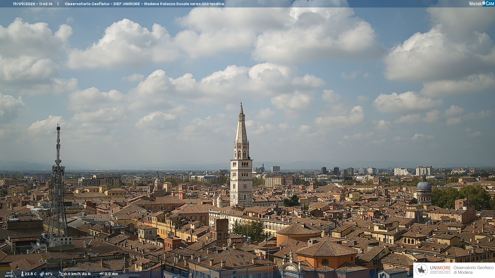Click the grey church dome on right

coord(424,185)
